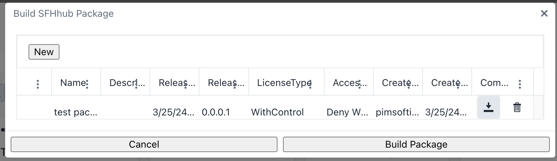Image resolution: width=557 pixels, height=161 pixels.
Task: Open the Description column's three-dot menu
Action: 136,84
